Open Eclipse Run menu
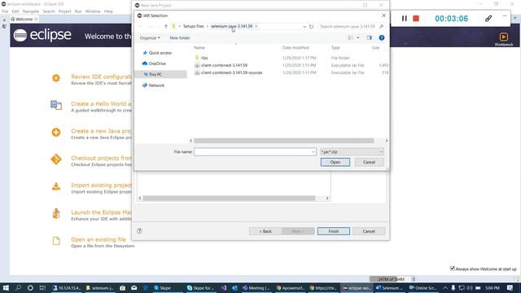Screen dimensions: 521x293 point(78,11)
